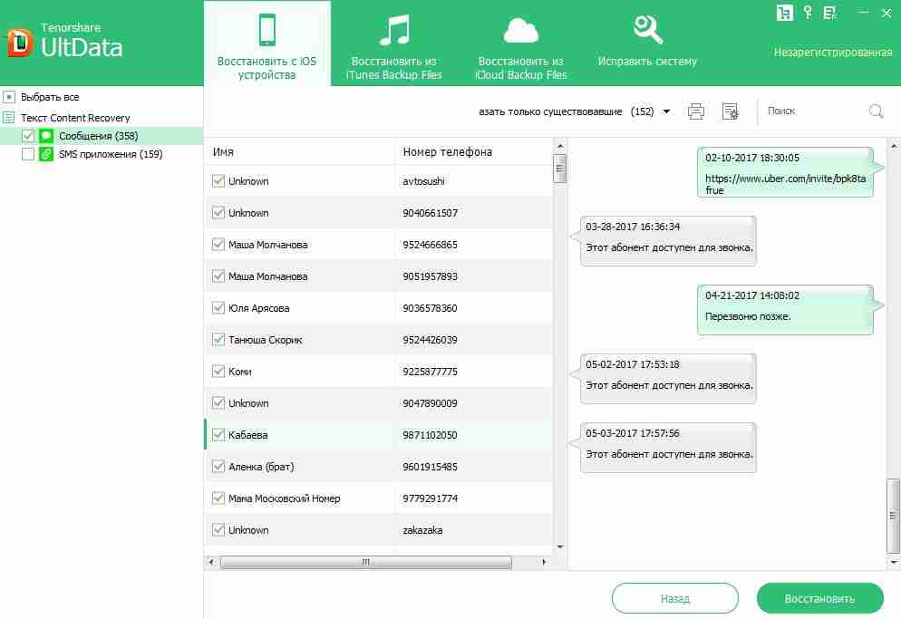The width and height of the screenshot is (901, 619).
Task: Open the shopping cart purchase icon
Action: click(784, 13)
